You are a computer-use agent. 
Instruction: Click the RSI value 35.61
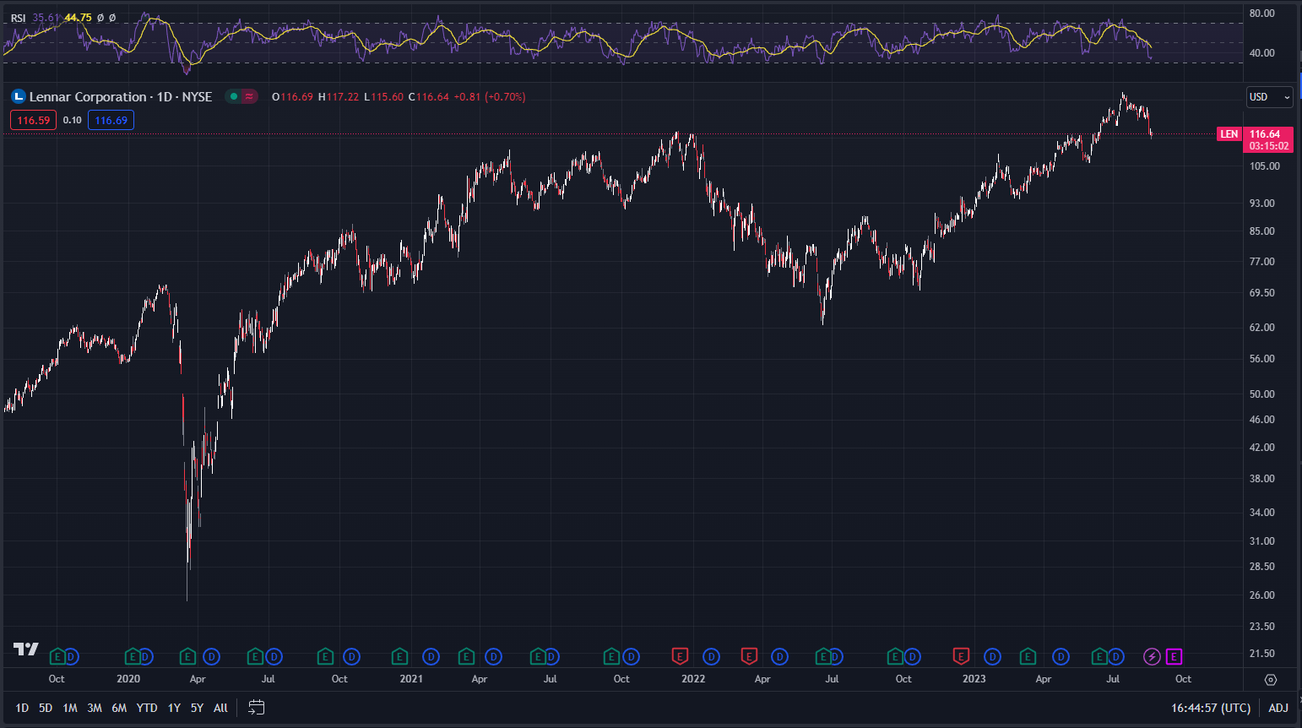(x=46, y=18)
